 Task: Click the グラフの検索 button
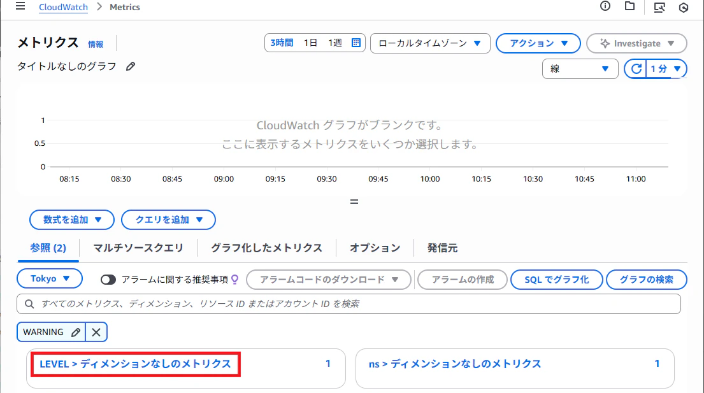647,280
